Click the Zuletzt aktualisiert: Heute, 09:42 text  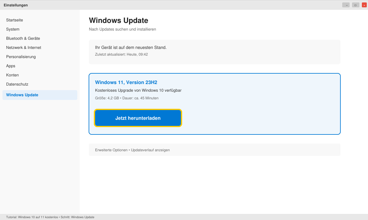tap(121, 54)
